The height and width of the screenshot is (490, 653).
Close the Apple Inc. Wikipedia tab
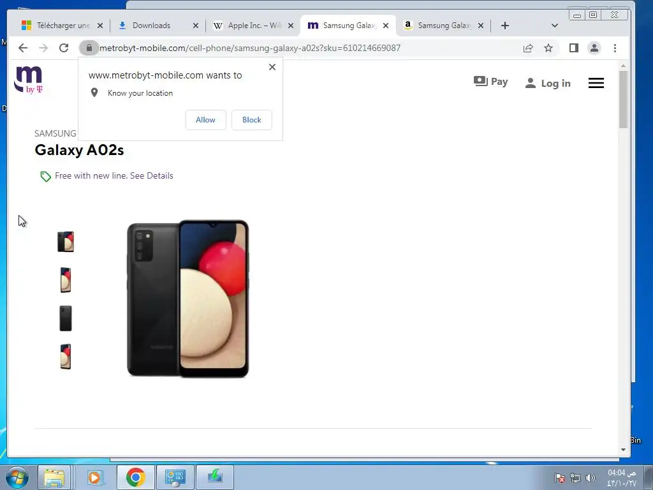[291, 26]
